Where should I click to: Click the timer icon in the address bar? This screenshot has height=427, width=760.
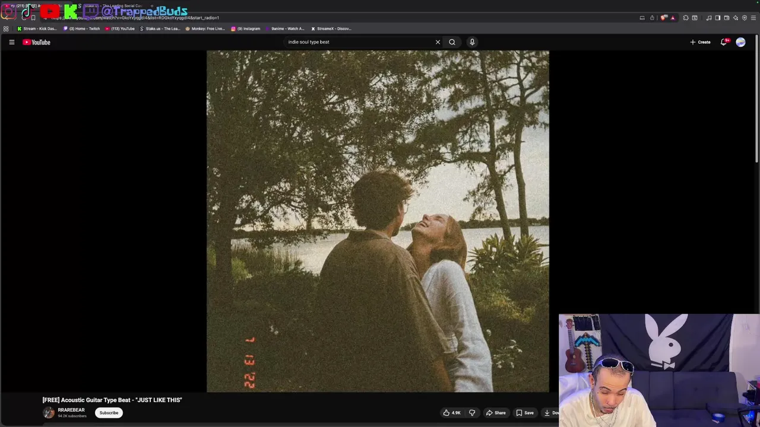[x=652, y=18]
